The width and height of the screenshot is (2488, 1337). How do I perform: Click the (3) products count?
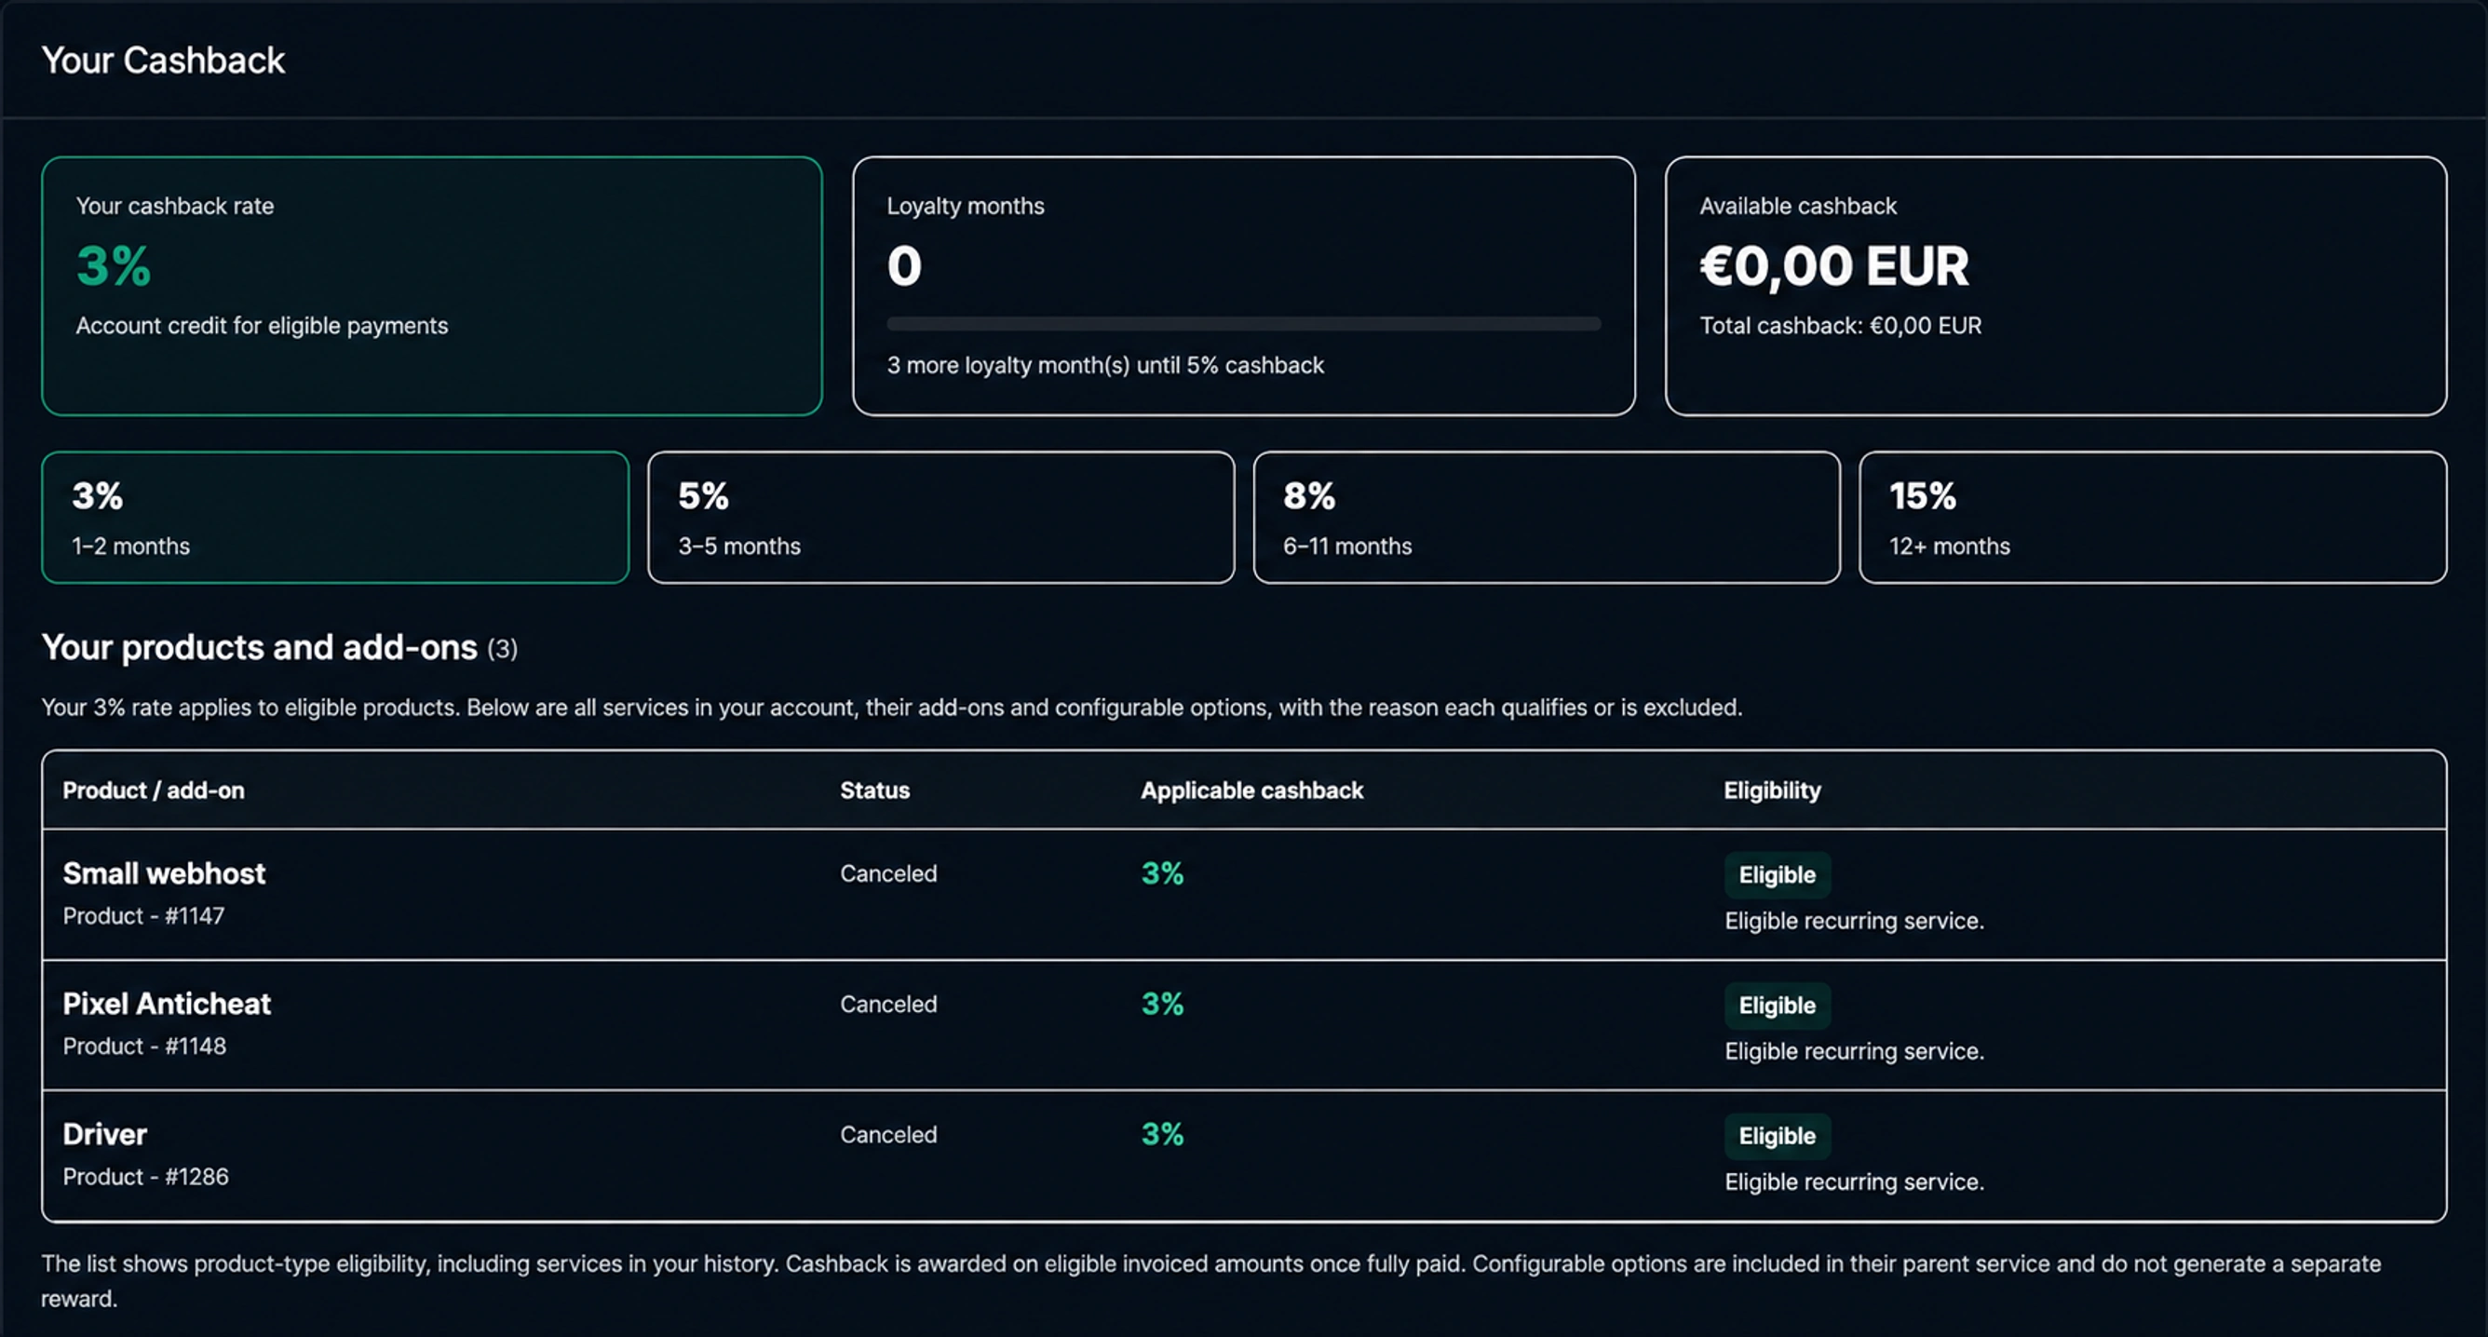(502, 648)
